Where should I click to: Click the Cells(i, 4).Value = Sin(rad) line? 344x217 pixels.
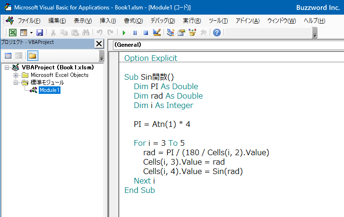pyautogui.click(x=193, y=171)
